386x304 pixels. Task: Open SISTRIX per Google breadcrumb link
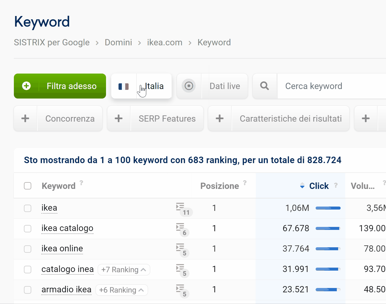click(52, 42)
